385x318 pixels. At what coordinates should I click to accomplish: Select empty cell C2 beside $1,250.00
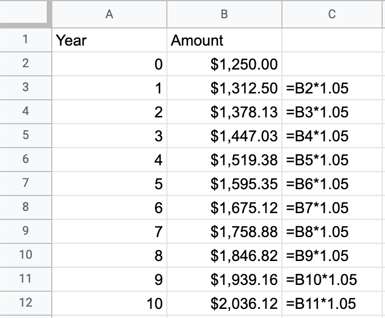tap(332, 64)
